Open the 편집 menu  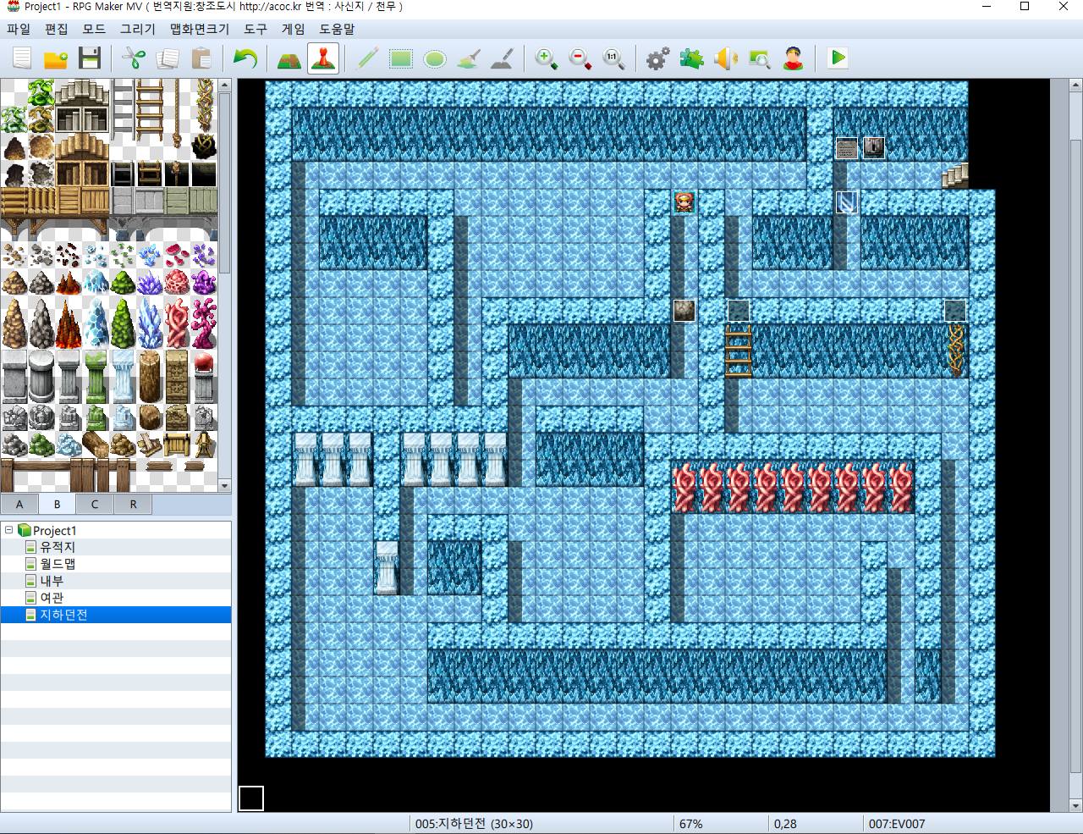pos(57,29)
